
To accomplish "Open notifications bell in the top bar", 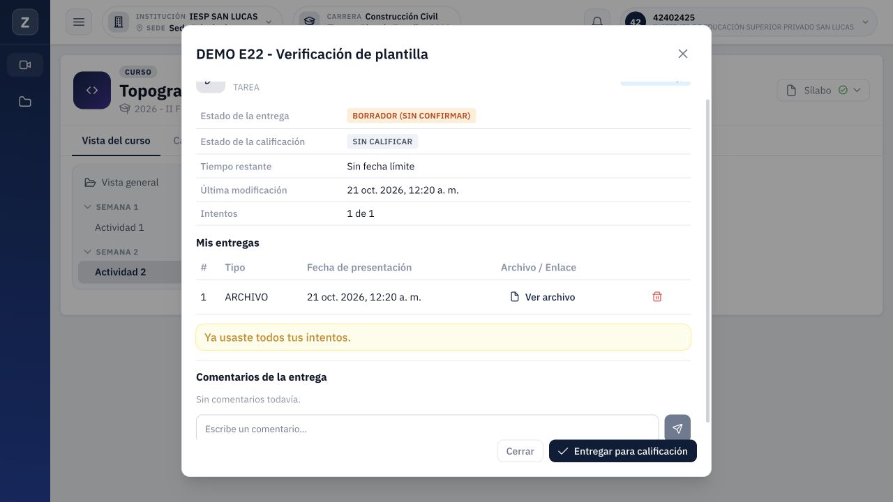I will tap(597, 22).
